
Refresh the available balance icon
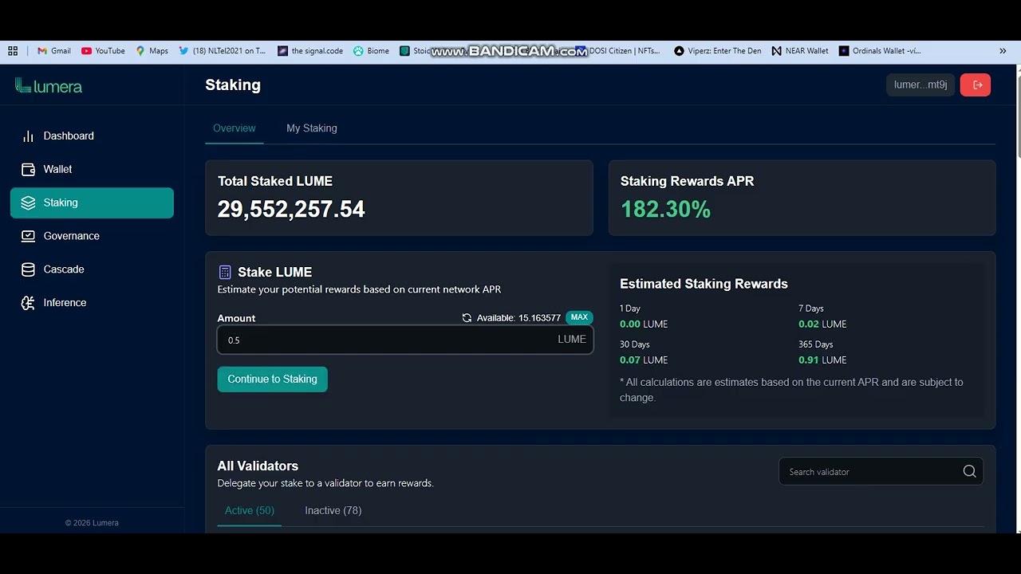click(467, 317)
